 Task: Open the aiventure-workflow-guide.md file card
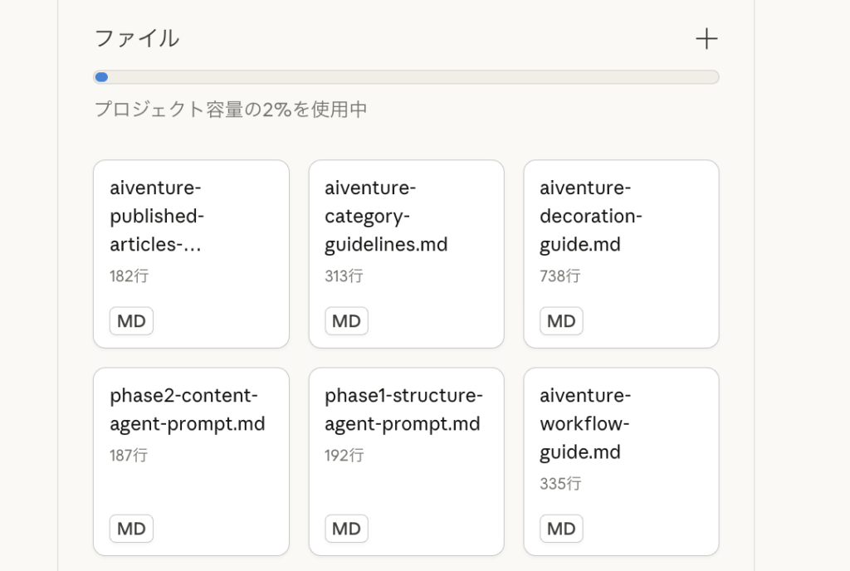click(x=620, y=461)
